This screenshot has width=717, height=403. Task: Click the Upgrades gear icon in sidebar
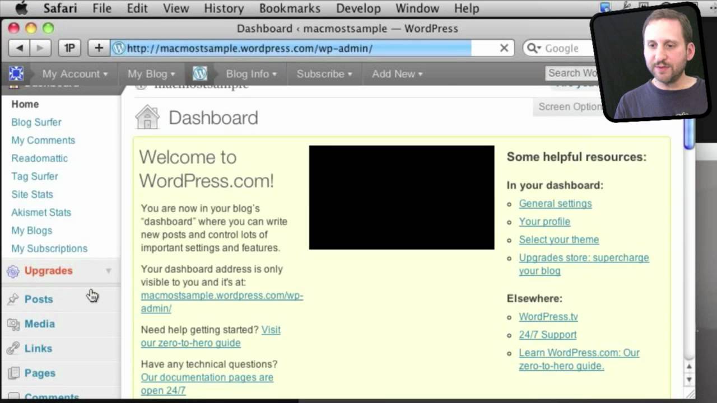(13, 271)
